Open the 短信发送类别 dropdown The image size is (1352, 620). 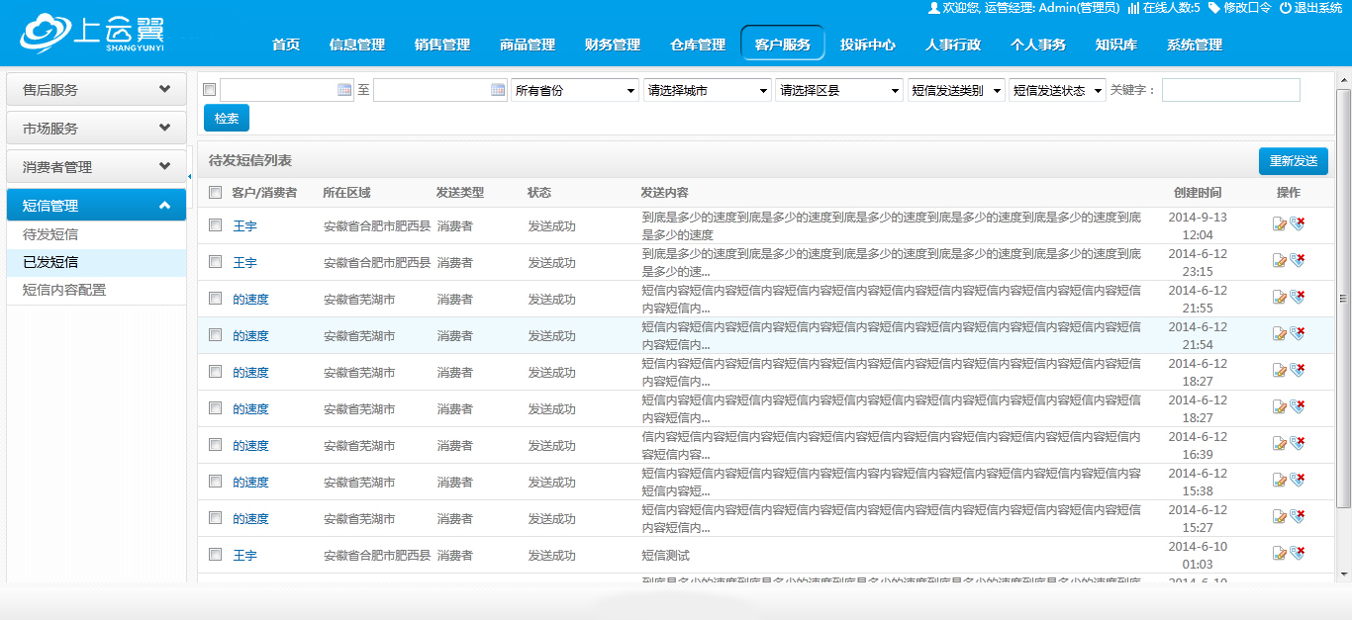(956, 90)
